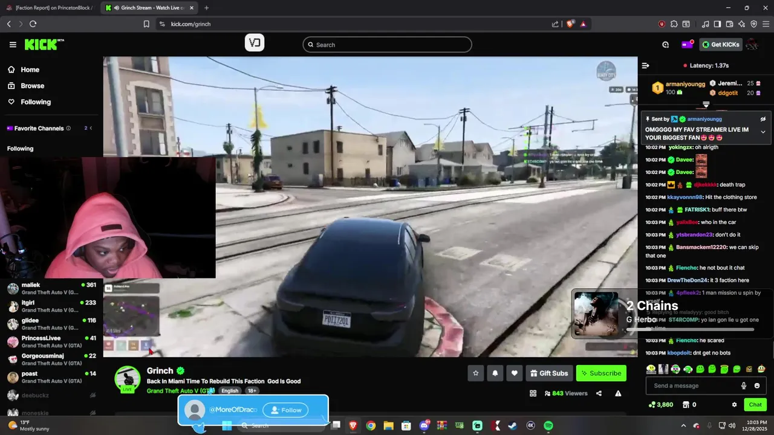Open the Brave Shields icon
The width and height of the screenshot is (774, 435).
coord(570,24)
